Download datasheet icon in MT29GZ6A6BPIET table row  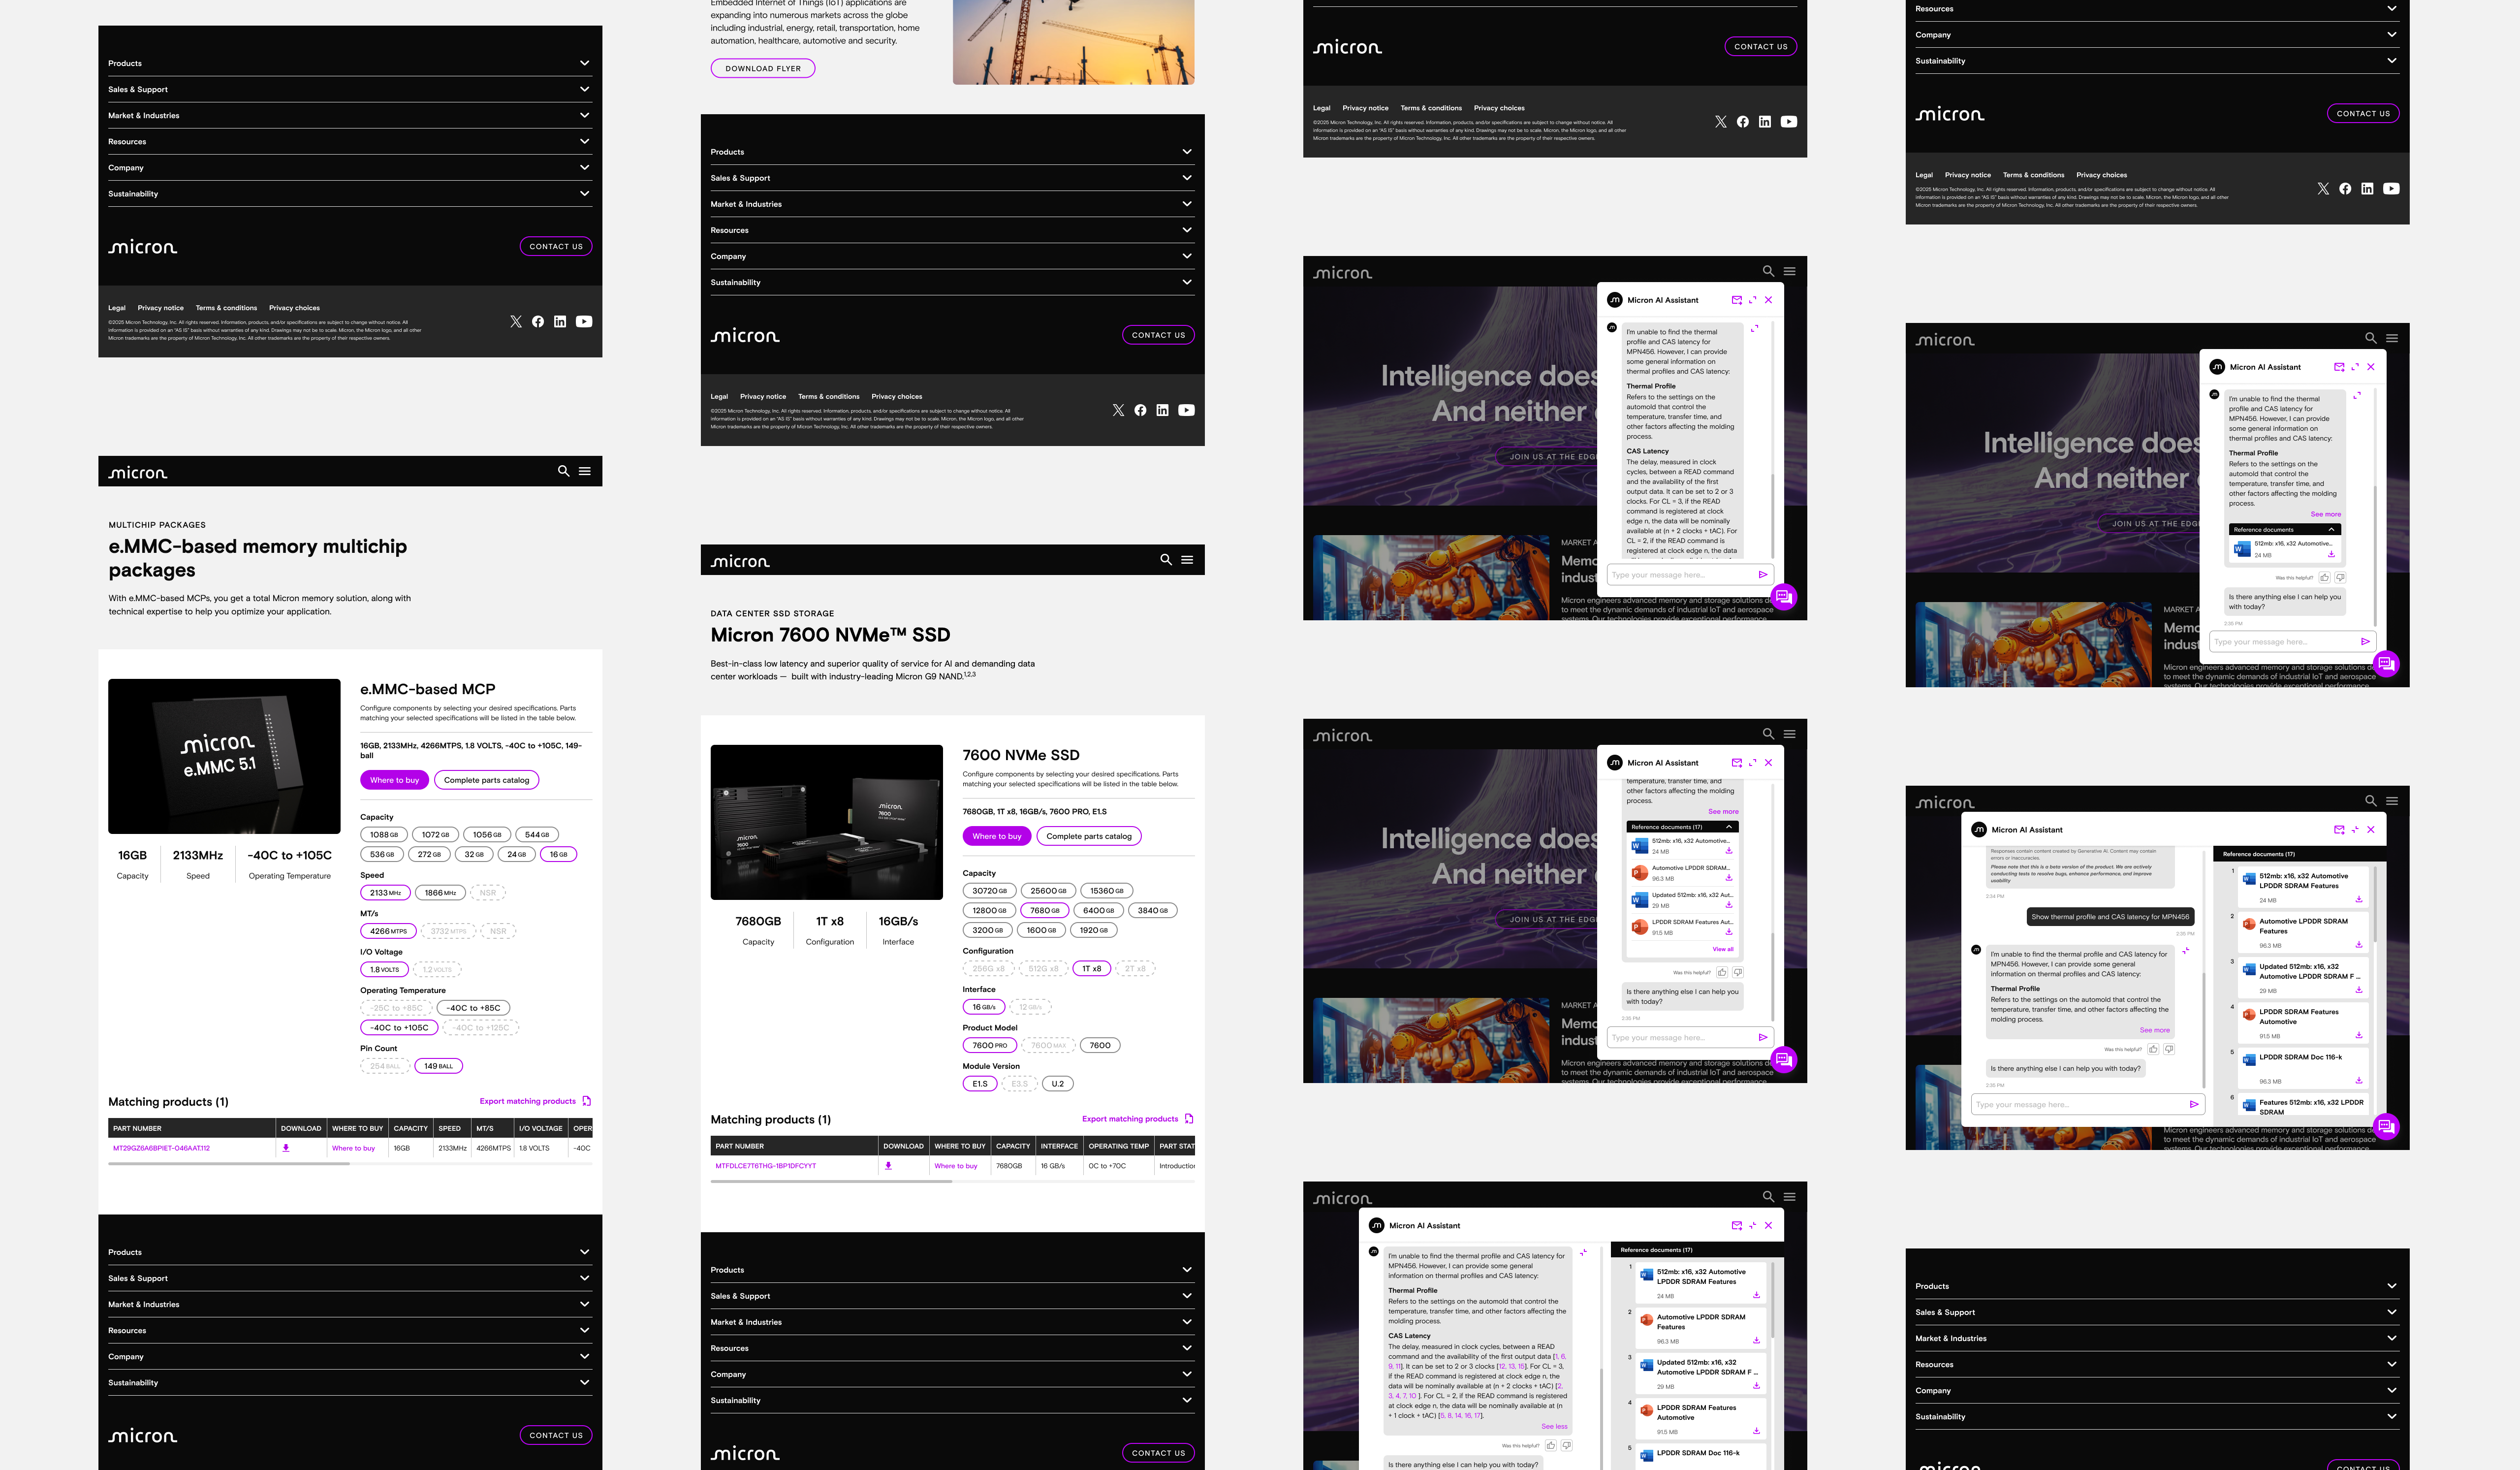pos(286,1148)
